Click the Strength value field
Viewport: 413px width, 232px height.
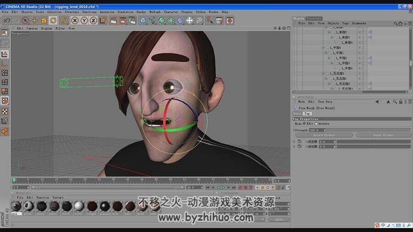318,130
